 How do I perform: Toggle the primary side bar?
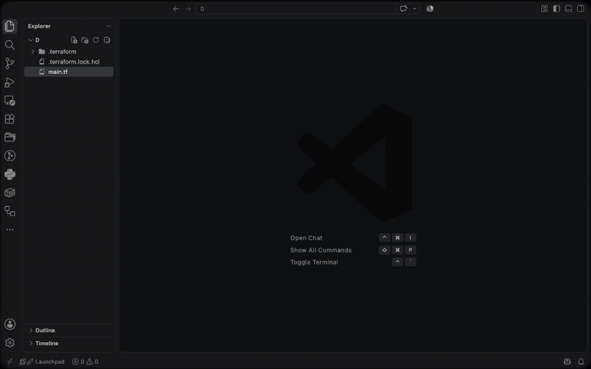[556, 9]
